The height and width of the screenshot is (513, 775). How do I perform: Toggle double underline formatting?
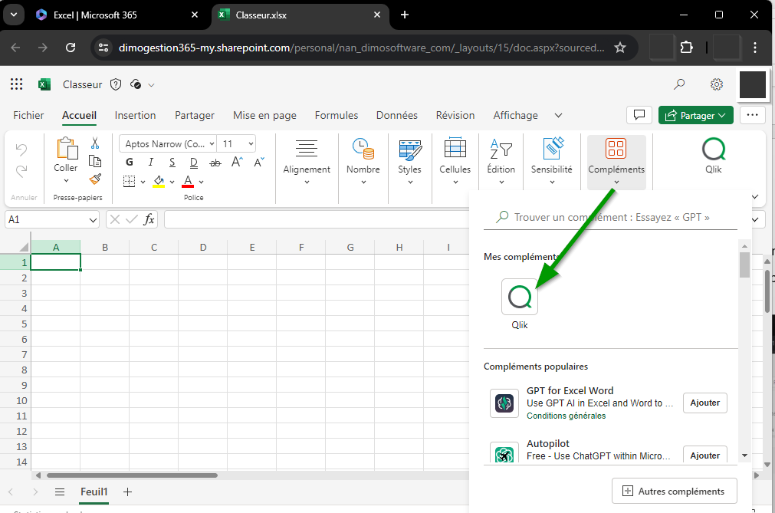[194, 162]
